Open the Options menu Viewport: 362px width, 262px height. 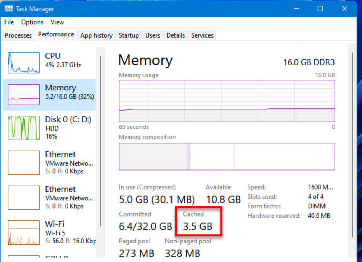coord(32,22)
